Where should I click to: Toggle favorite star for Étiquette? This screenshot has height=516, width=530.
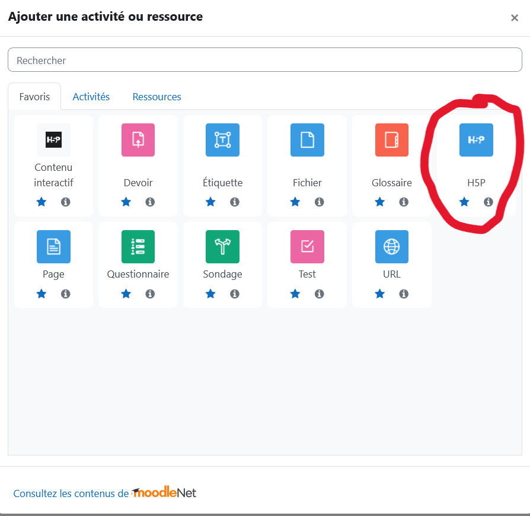pyautogui.click(x=210, y=202)
